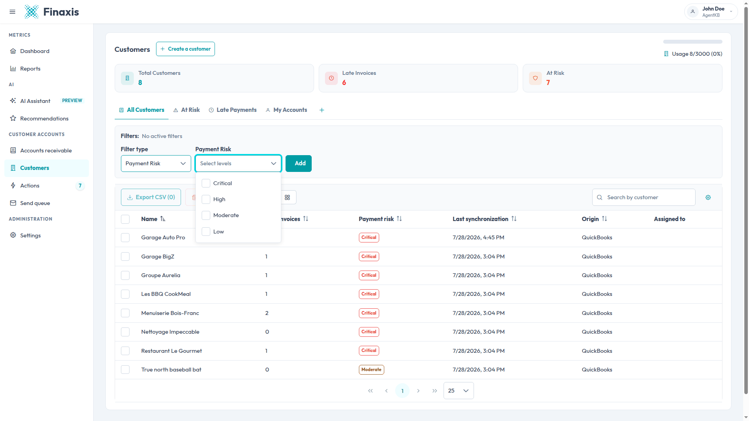Open Accounts receivable page
Viewport: 749px width, 421px height.
(x=46, y=150)
